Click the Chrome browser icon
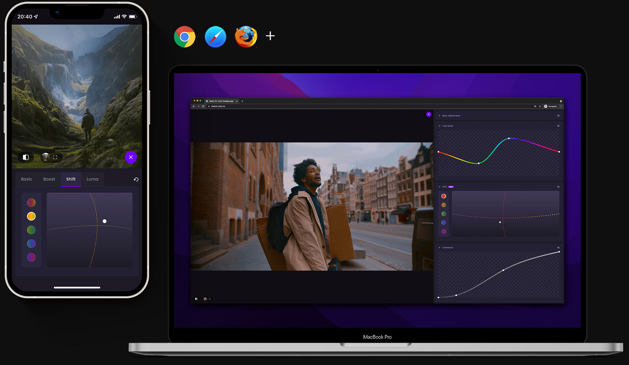This screenshot has height=365, width=629. [185, 37]
